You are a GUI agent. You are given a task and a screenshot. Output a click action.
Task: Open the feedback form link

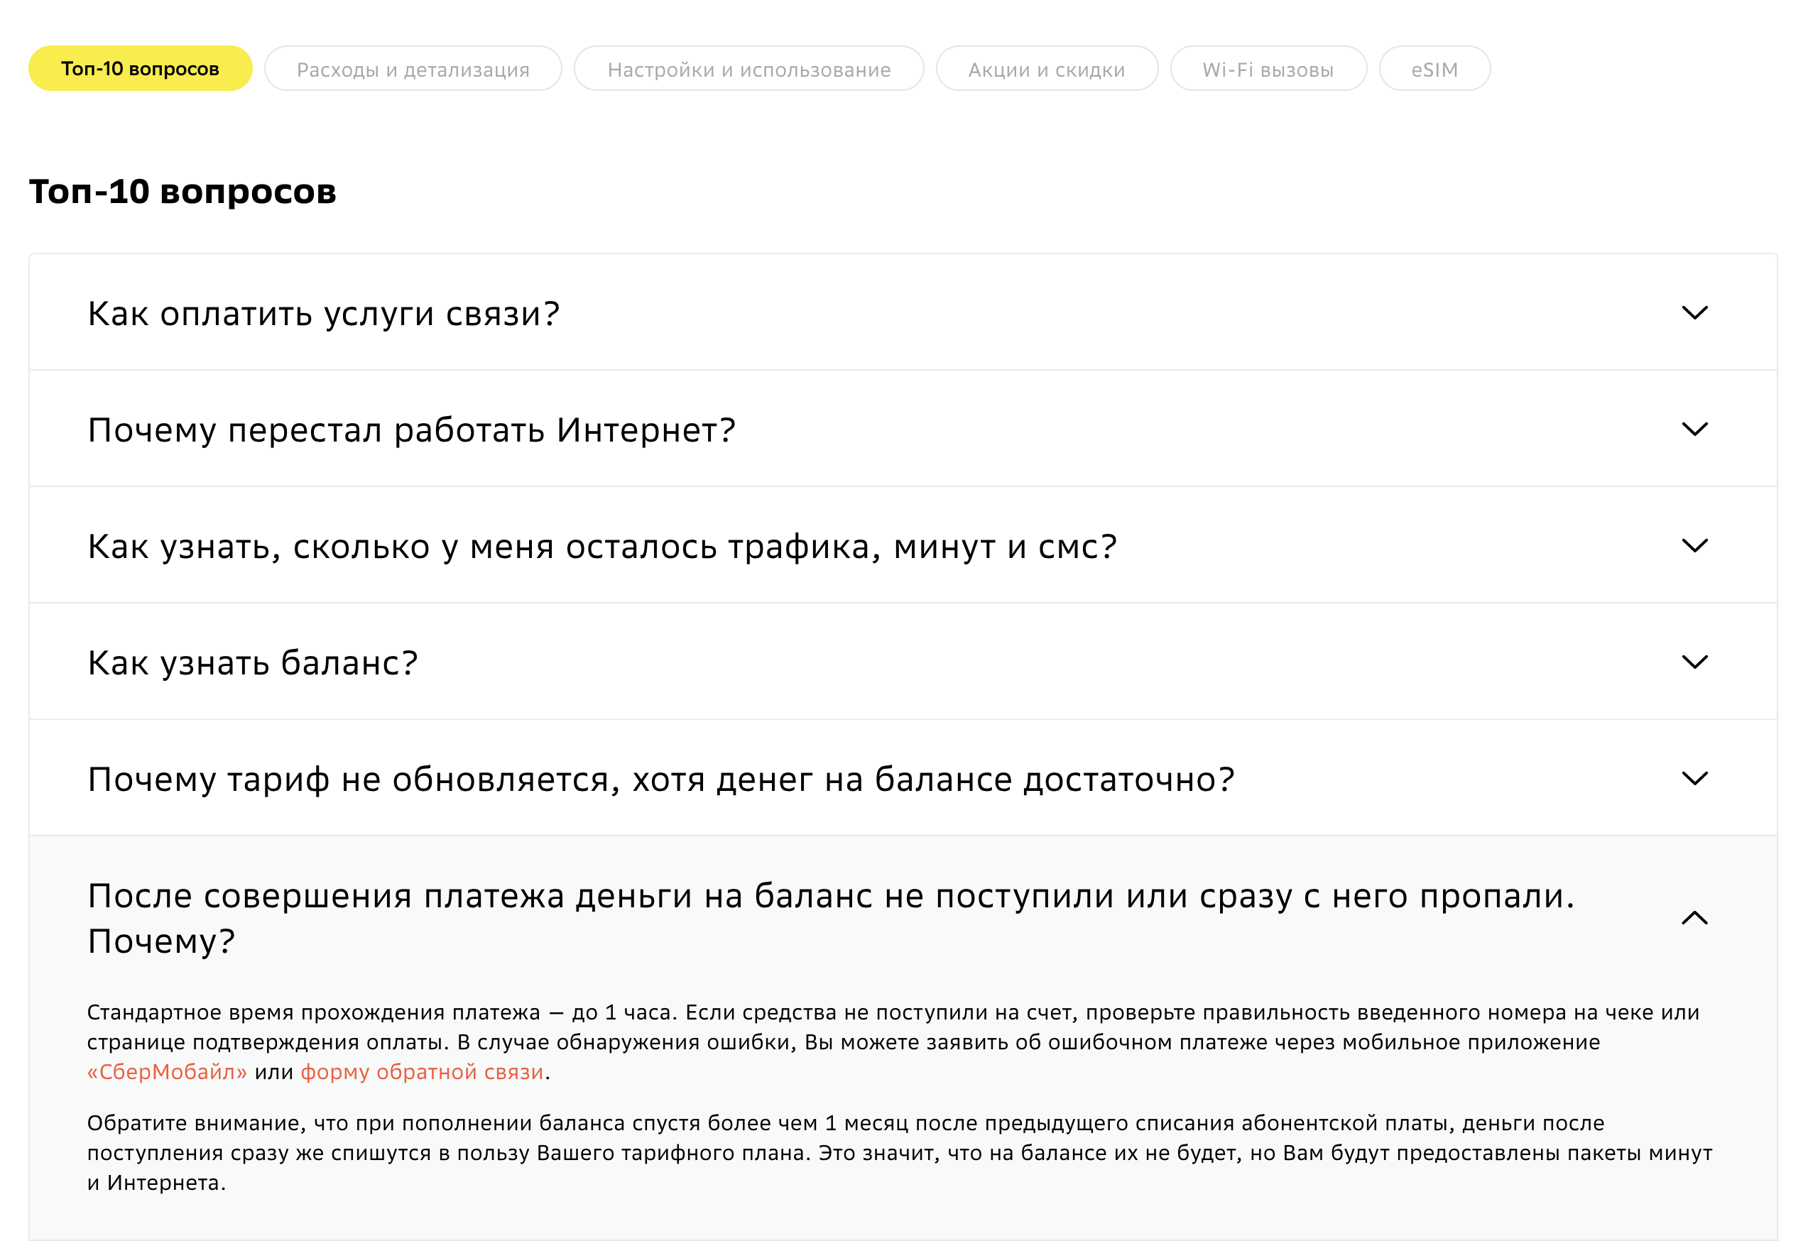[423, 1071]
